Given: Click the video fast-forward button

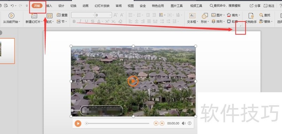Looking at the screenshot, I should coord(162,123).
